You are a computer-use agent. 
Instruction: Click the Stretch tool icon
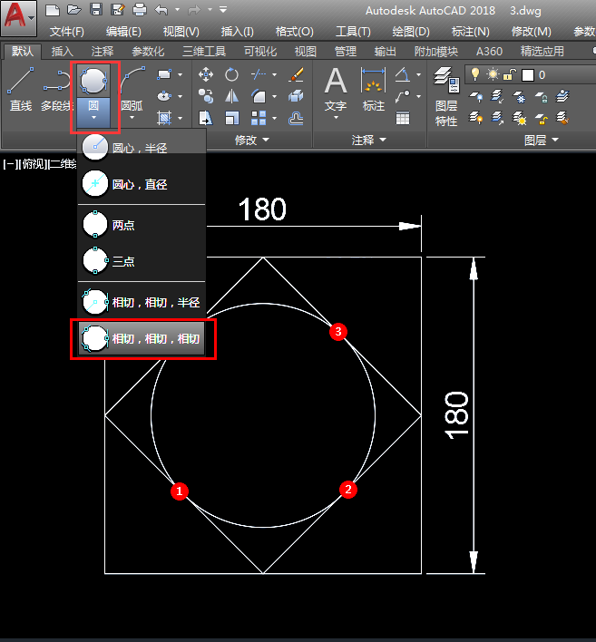coord(206,118)
